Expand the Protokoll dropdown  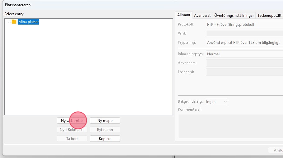point(244,25)
